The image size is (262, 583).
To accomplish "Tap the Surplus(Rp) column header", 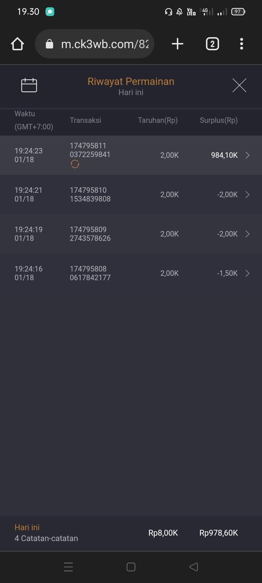I will coord(218,120).
